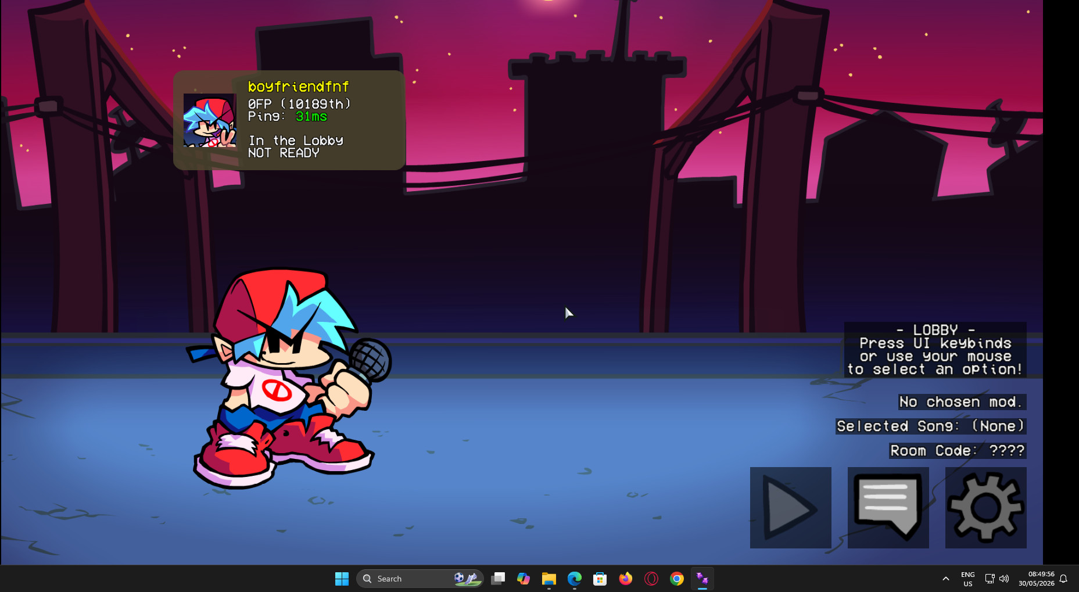Click the boyfriendfnf username
Image resolution: width=1079 pixels, height=592 pixels.
pos(299,87)
